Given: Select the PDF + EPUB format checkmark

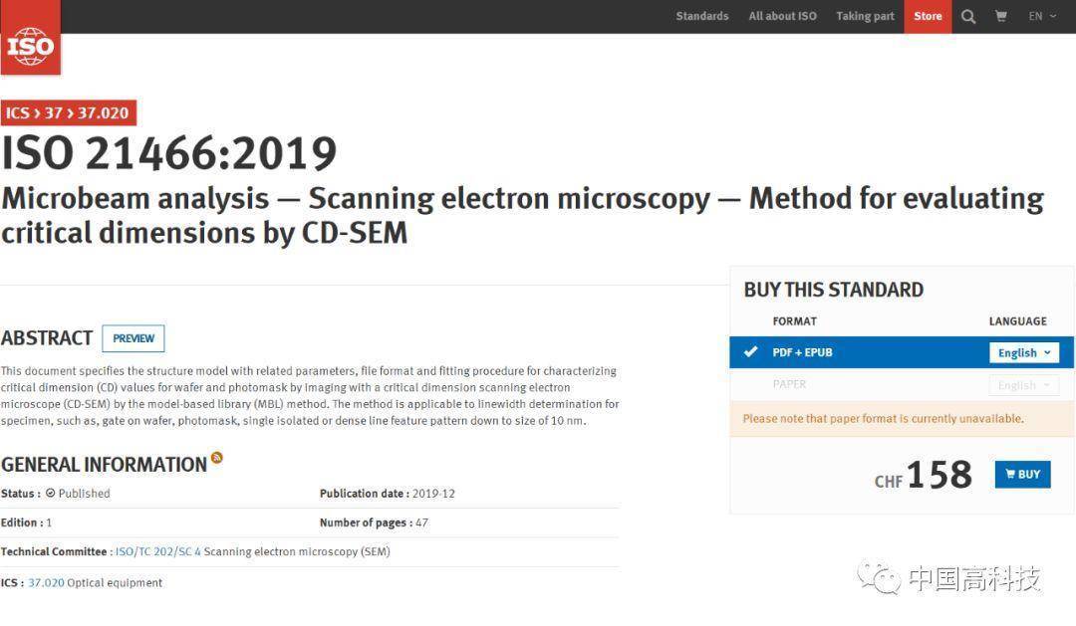Looking at the screenshot, I should 750,352.
